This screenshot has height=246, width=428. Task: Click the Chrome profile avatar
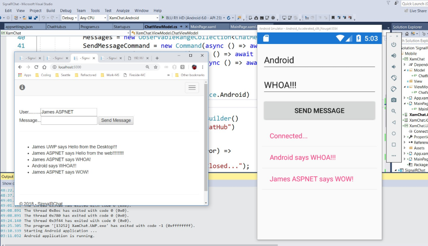point(194,67)
